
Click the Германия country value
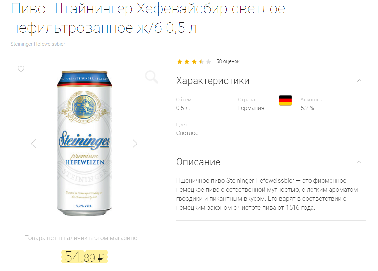point(251,108)
